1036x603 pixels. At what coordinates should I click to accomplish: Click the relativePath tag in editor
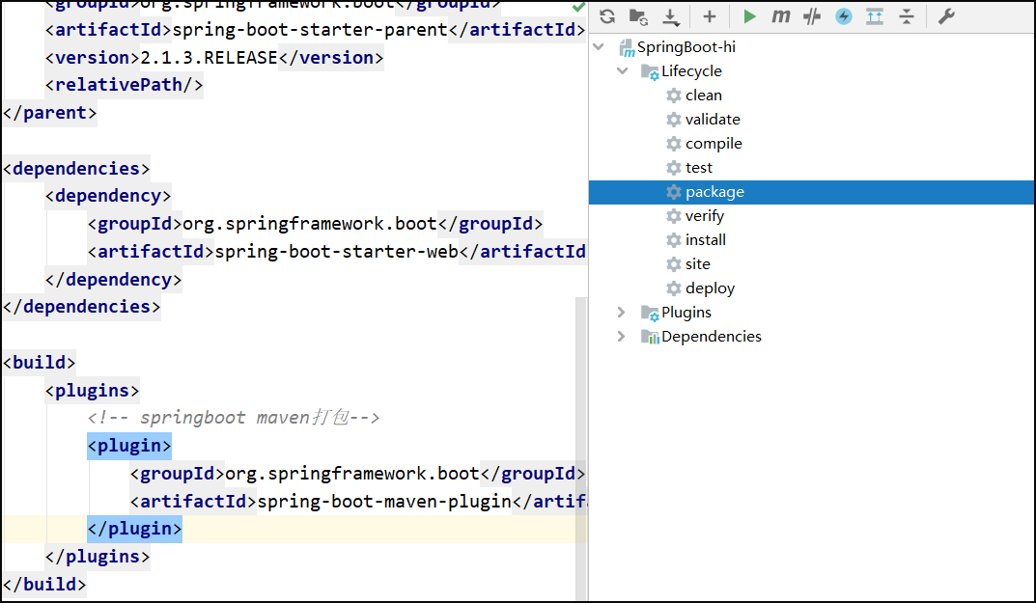tap(125, 85)
